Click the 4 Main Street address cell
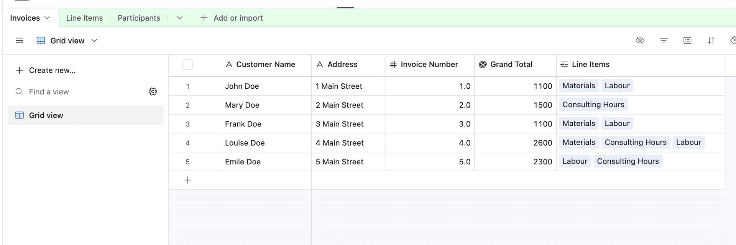The height and width of the screenshot is (245, 736). (348, 143)
